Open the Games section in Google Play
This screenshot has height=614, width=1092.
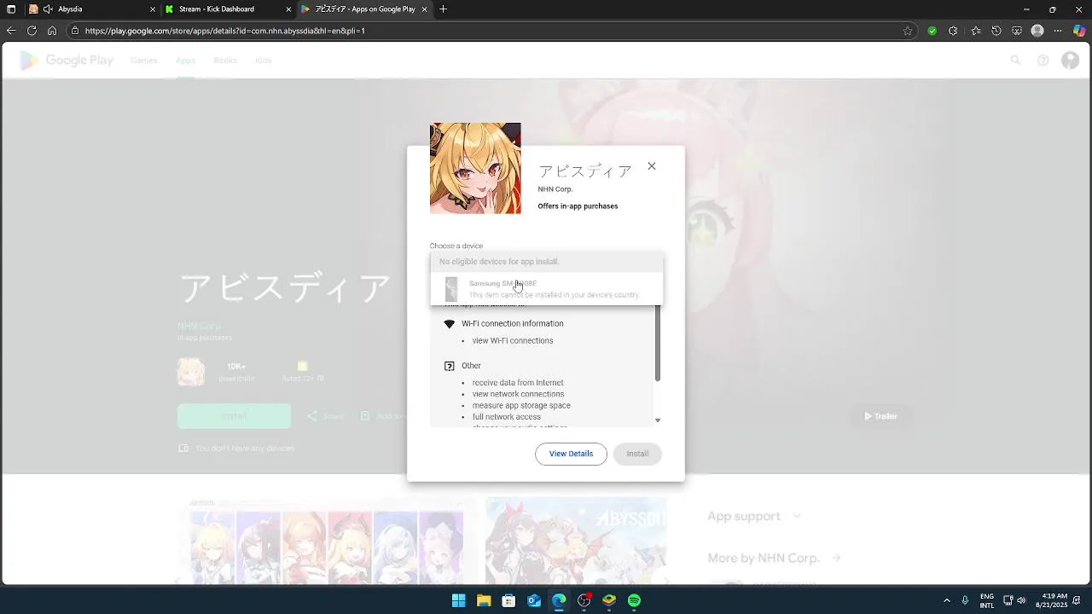tap(143, 61)
